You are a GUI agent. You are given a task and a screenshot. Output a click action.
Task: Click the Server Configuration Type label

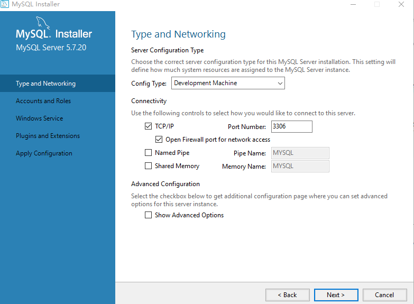point(168,50)
